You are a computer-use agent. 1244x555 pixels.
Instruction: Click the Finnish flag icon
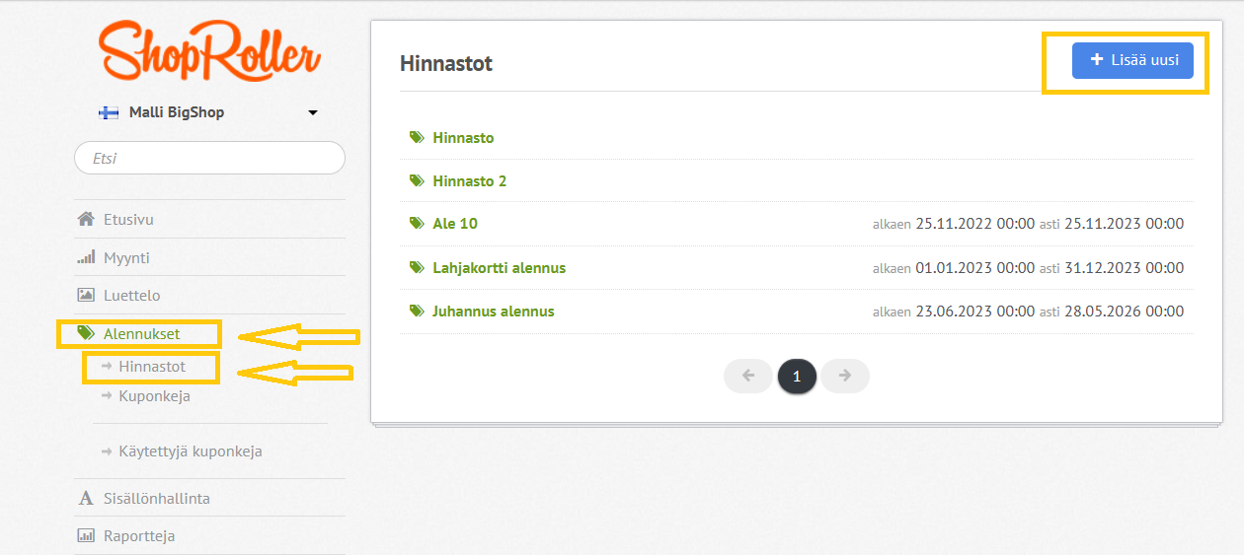pos(109,112)
